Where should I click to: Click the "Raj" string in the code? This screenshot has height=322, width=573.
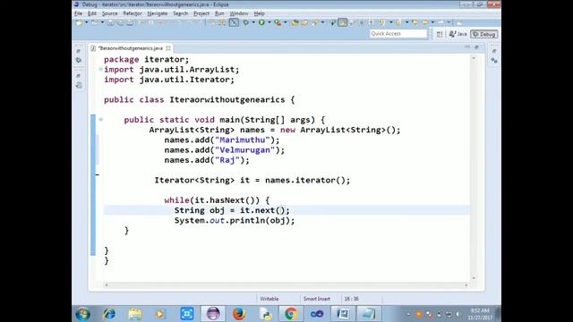[227, 160]
